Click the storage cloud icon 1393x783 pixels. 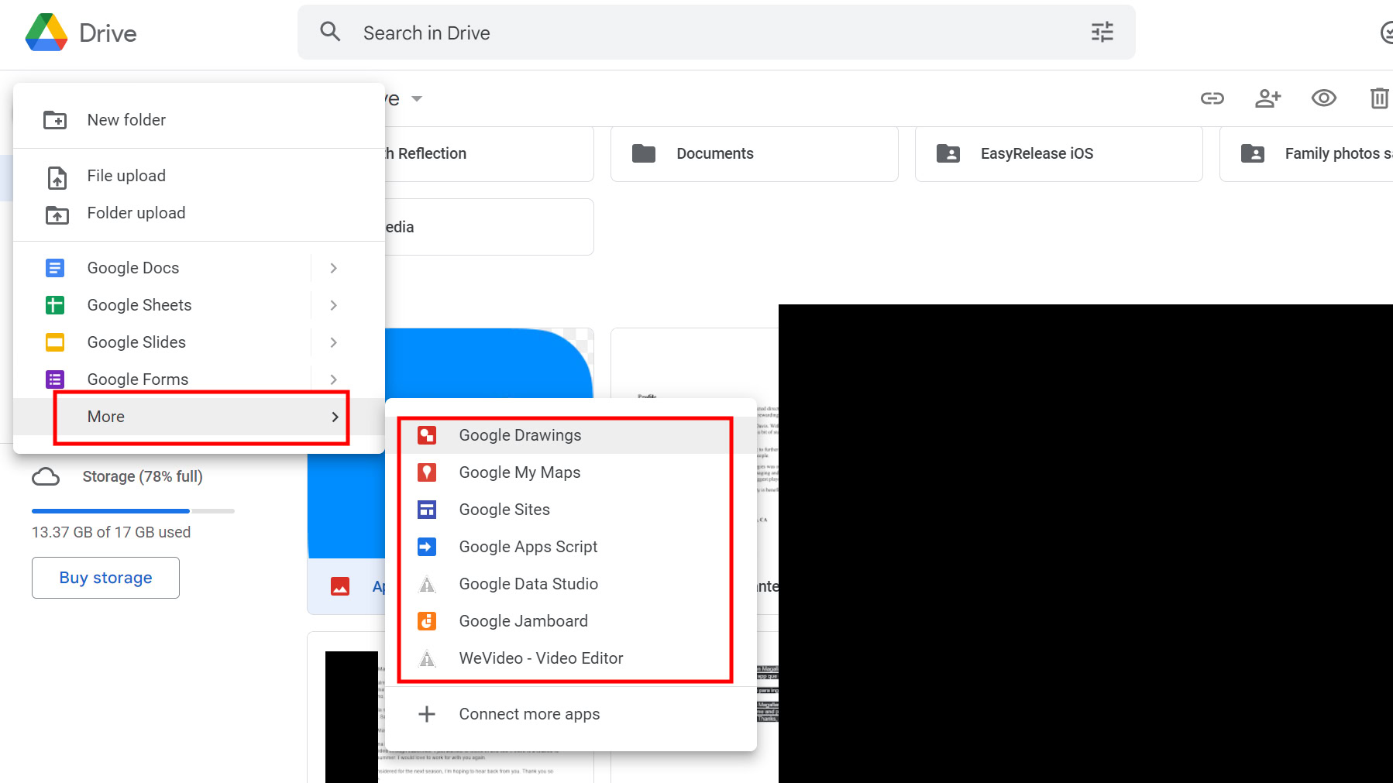pyautogui.click(x=46, y=477)
